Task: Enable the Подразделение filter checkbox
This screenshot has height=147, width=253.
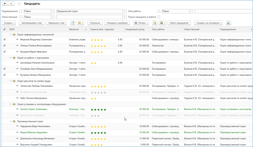Action: [x=21, y=11]
